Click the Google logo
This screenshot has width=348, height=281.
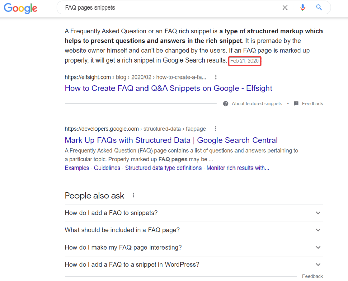point(20,8)
